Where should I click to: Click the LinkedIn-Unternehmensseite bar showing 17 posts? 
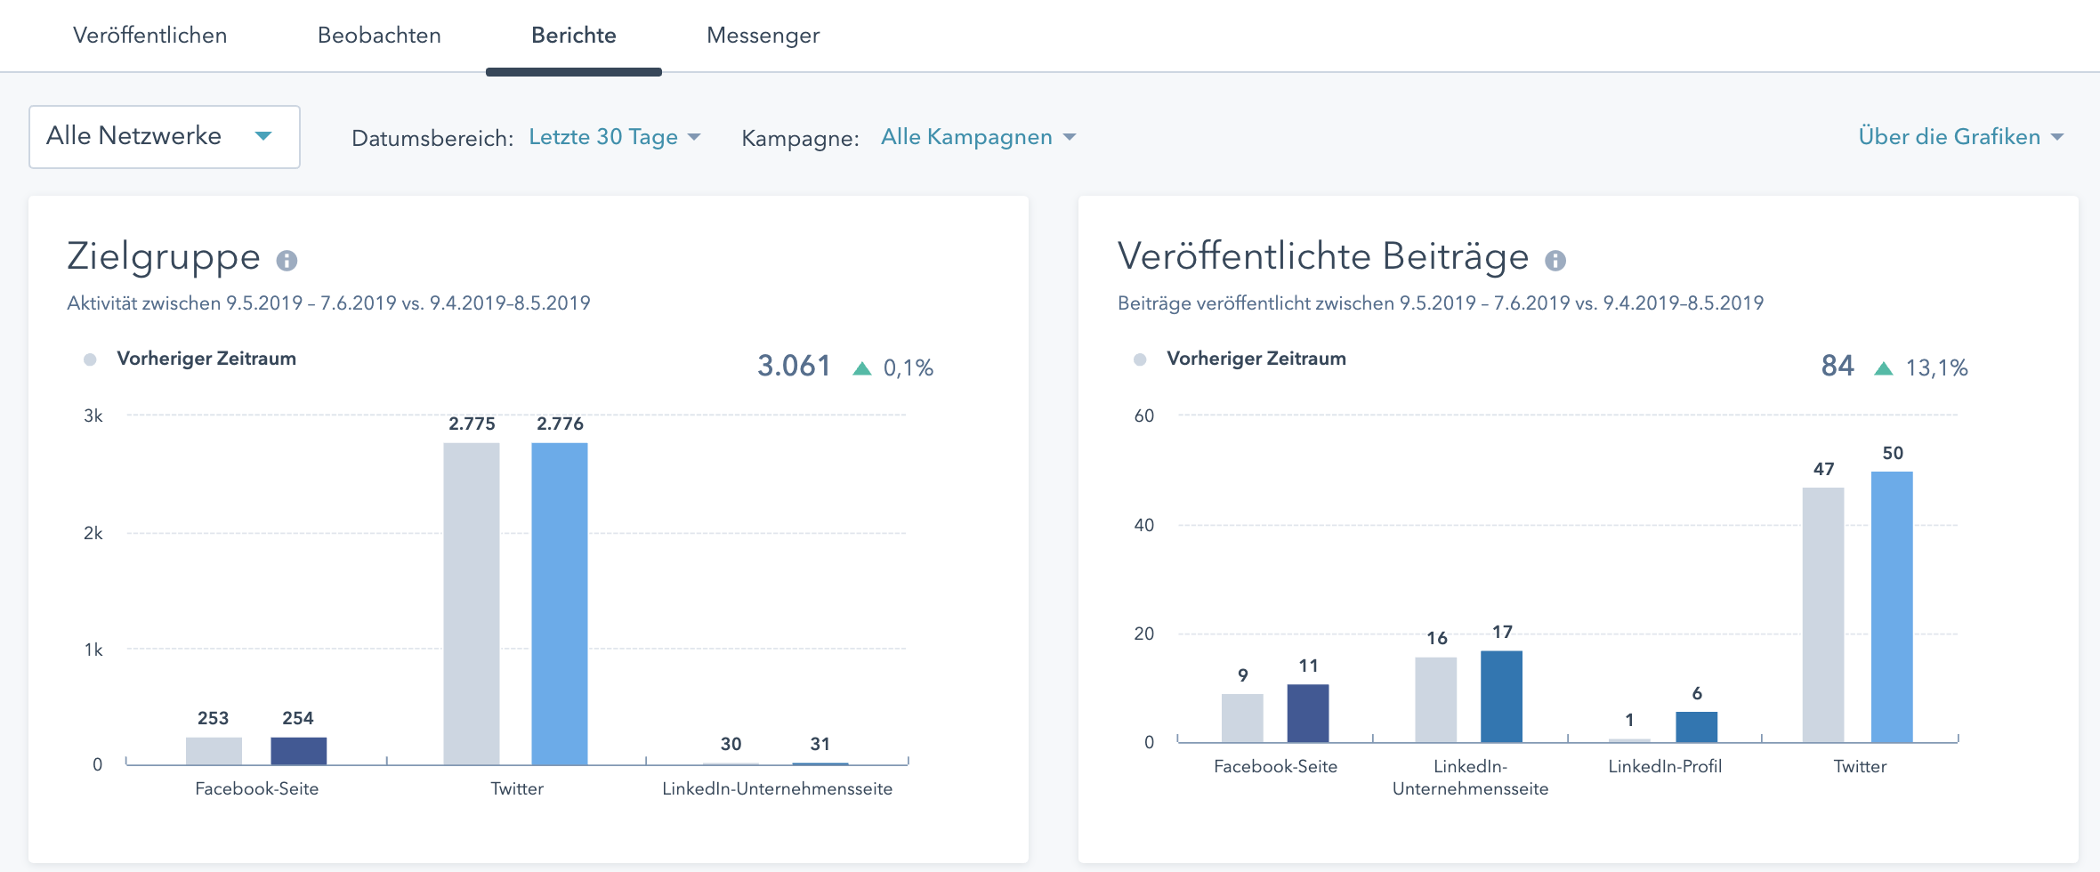click(1501, 697)
